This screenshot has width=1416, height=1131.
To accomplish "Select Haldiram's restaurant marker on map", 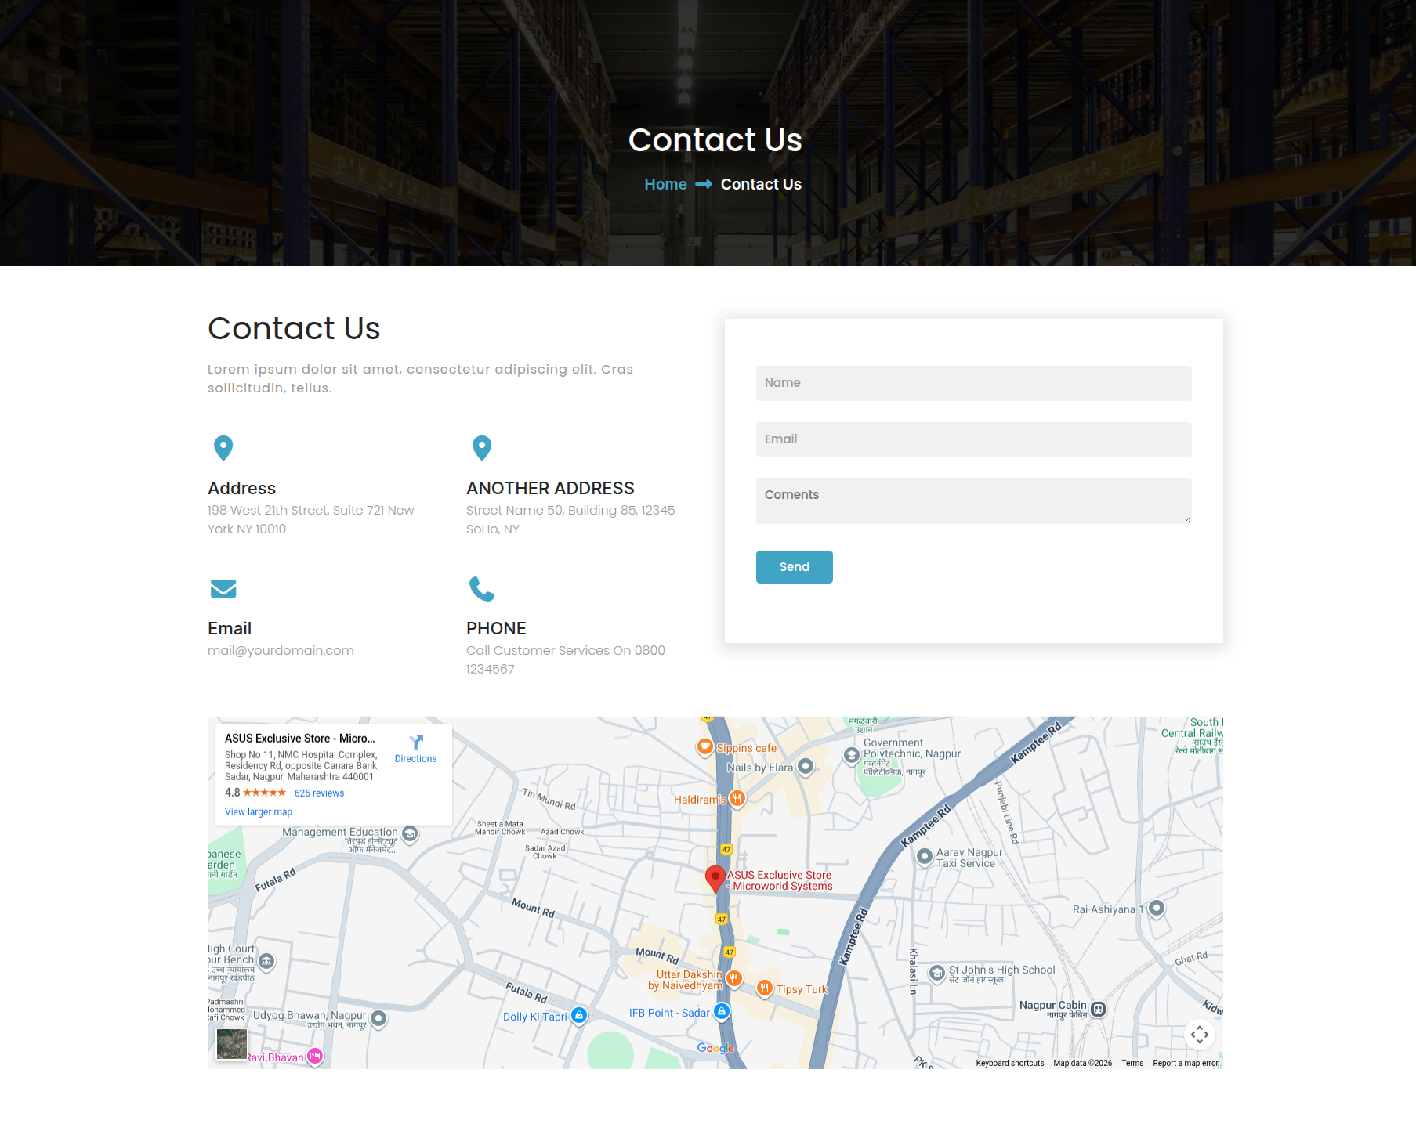I will click(737, 799).
